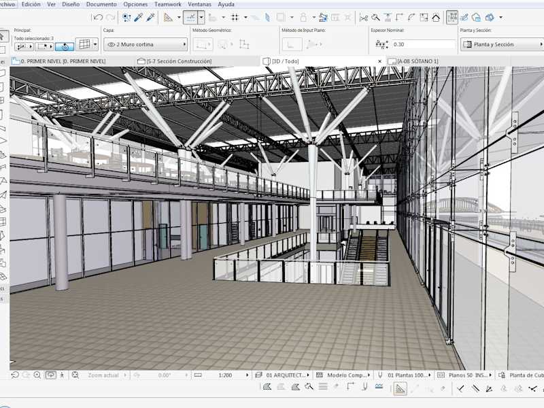
Task: Expand the snap guides dropdown arrow
Action: click(x=201, y=18)
